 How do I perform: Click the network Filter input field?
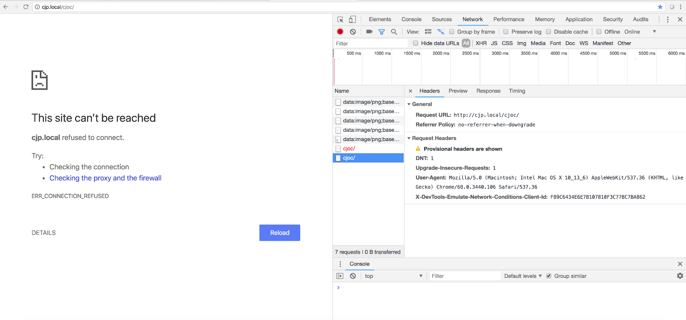371,43
